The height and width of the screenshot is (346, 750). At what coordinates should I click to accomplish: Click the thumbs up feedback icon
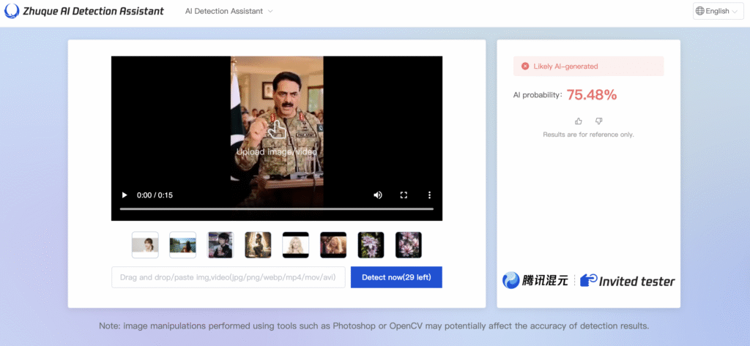click(x=579, y=121)
